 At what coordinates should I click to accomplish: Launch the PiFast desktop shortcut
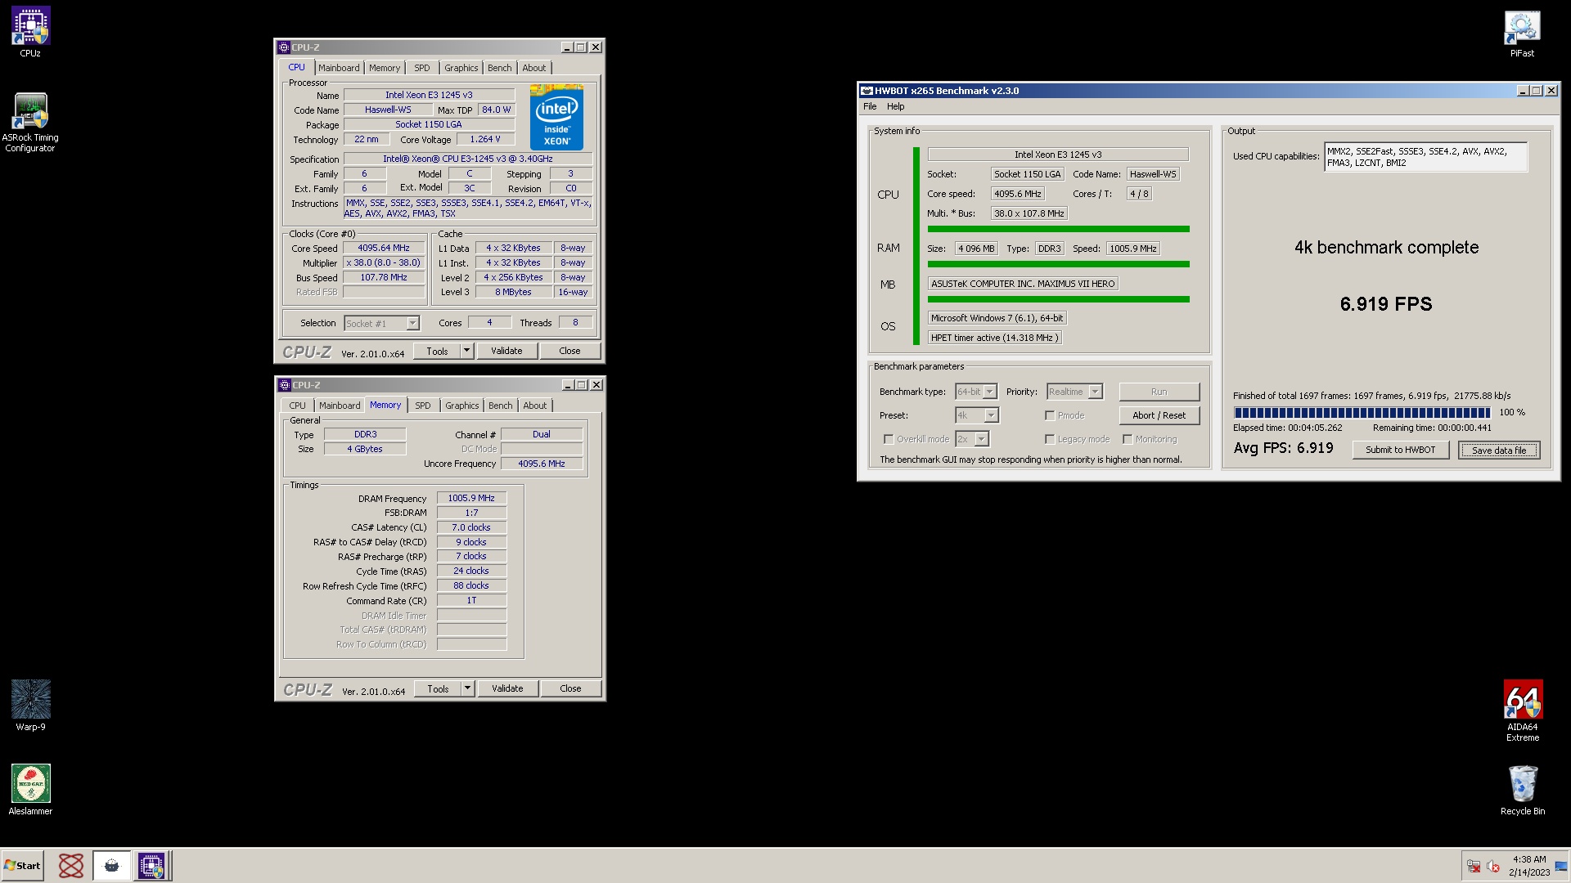coord(1522,34)
